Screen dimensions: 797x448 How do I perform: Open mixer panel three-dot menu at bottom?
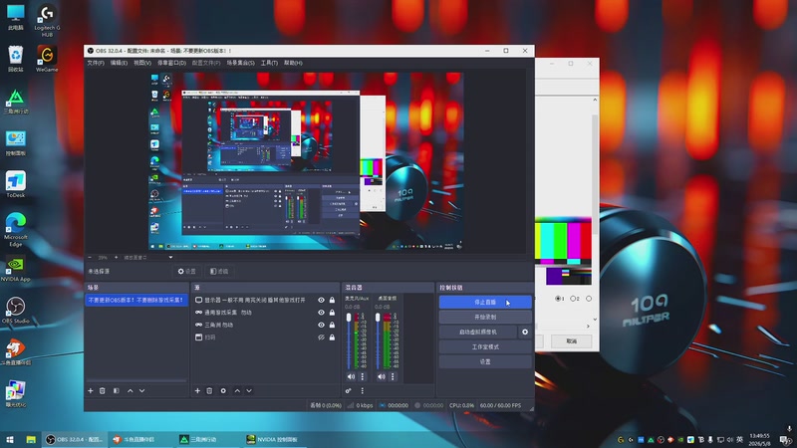363,390
